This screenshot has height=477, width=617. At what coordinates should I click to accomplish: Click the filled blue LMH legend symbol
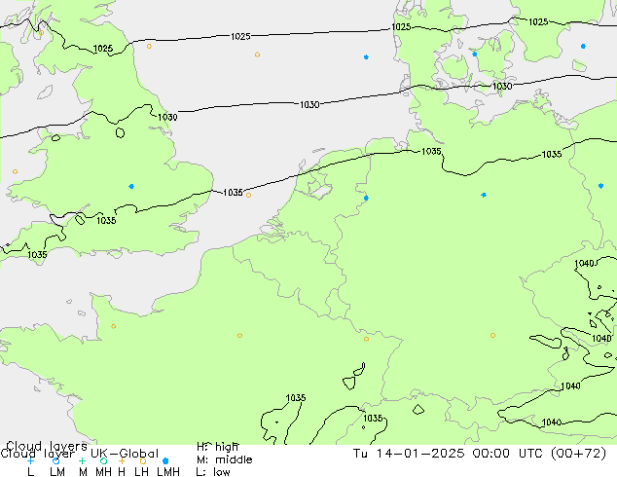pyautogui.click(x=165, y=460)
